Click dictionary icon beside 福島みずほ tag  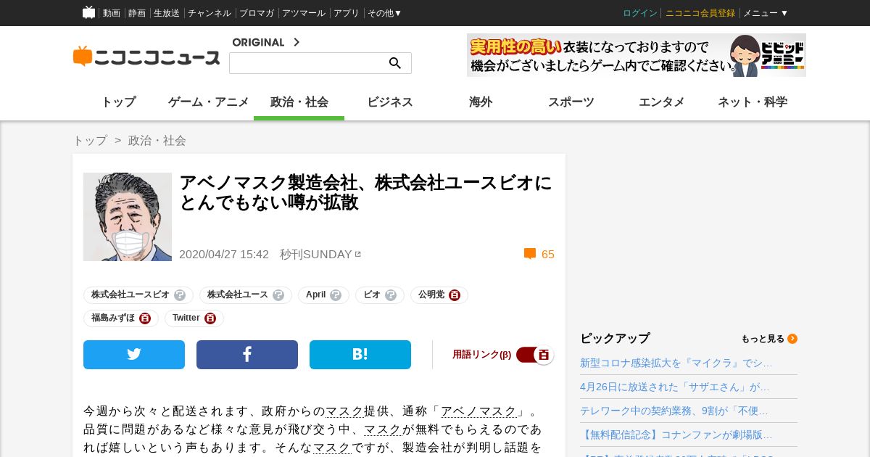(x=145, y=318)
